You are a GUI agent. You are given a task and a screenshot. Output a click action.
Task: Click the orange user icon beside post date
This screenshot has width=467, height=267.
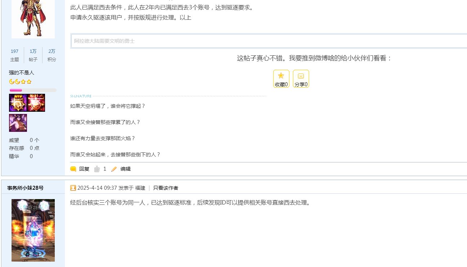[73, 188]
